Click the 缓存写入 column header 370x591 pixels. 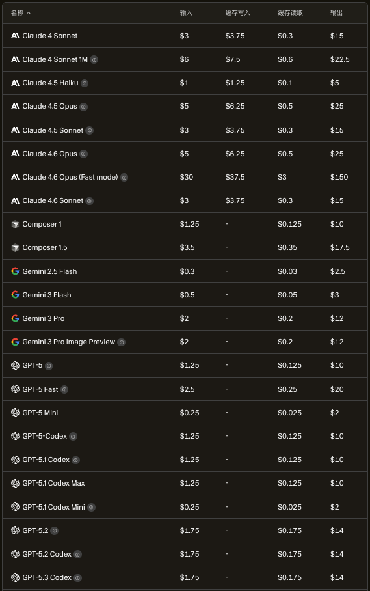(237, 13)
